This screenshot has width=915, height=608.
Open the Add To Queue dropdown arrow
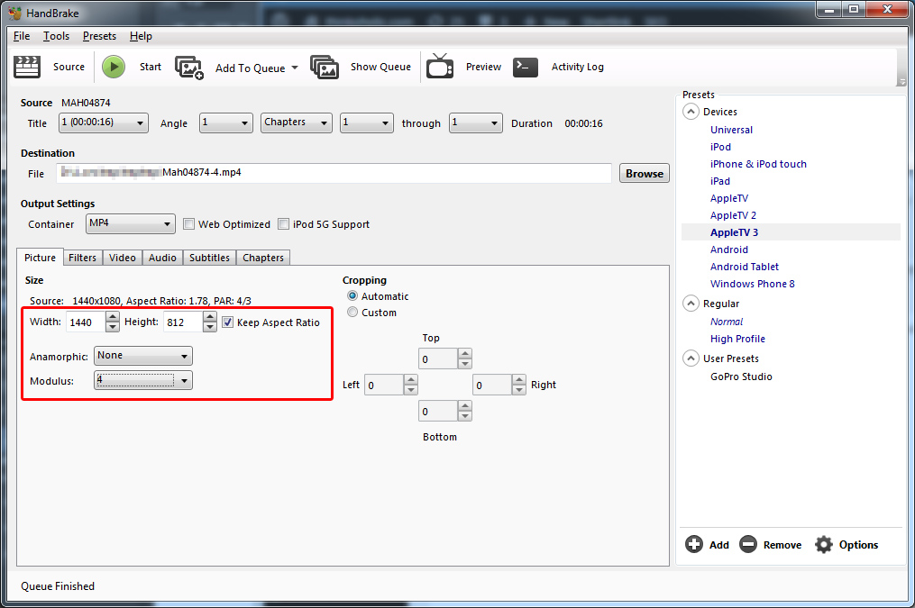pos(295,68)
